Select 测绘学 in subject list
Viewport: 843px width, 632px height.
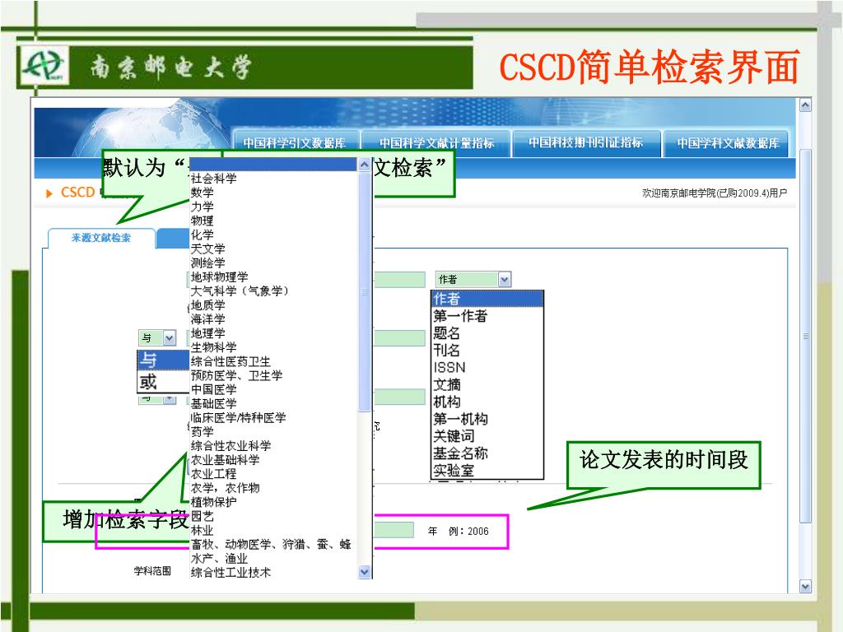pos(273,263)
